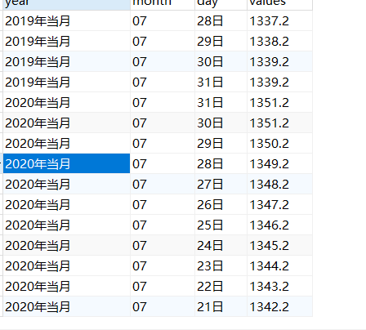Click 2019年当月 in the 1337.2 row
Viewport: 366px width, 330px height.
click(66, 20)
